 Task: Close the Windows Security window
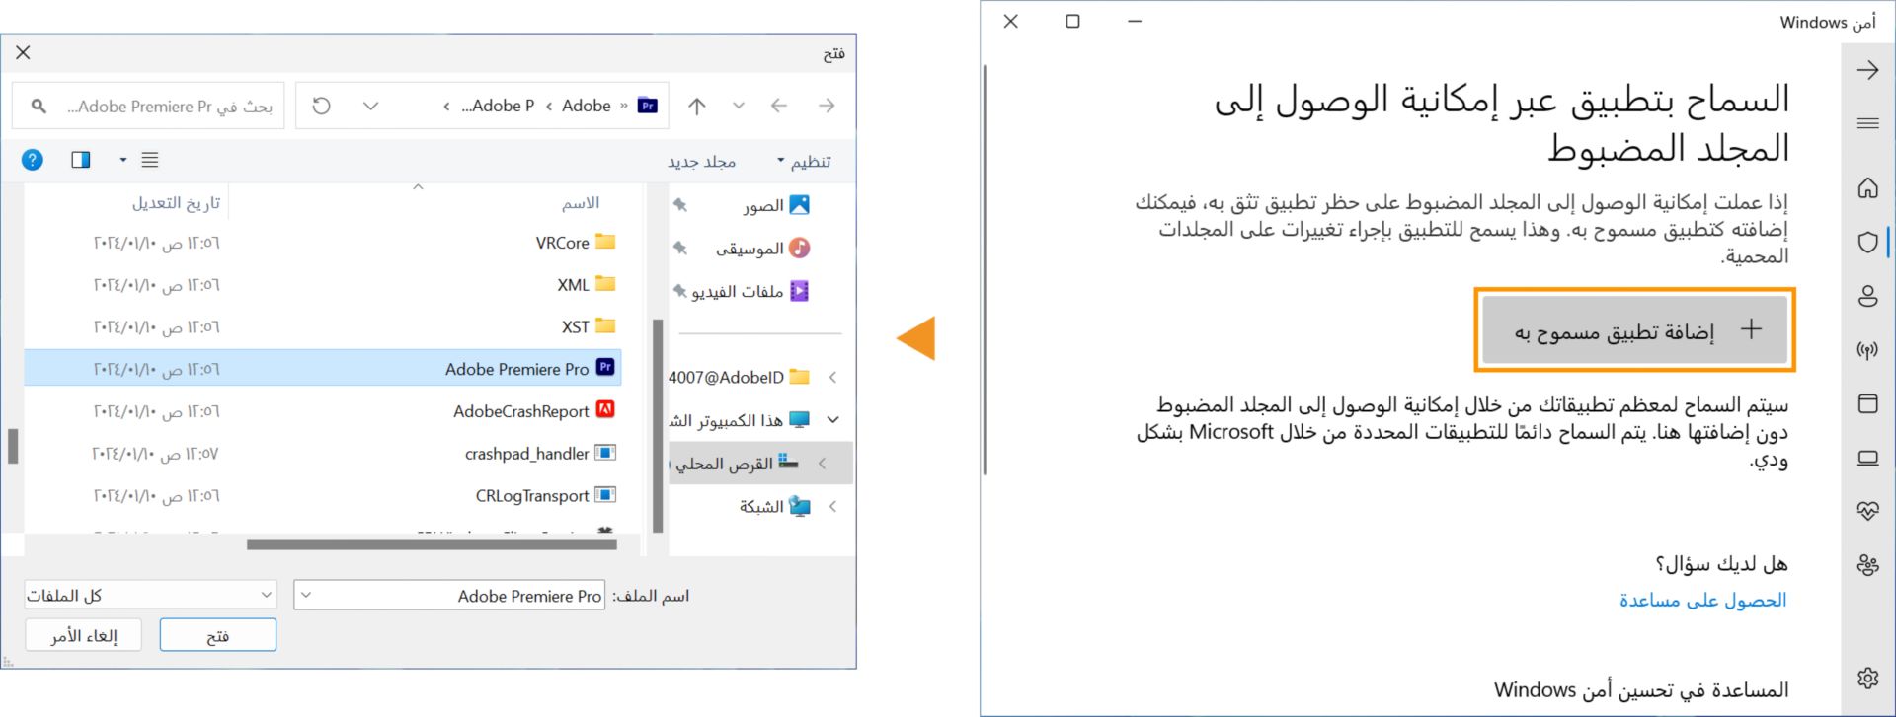pyautogui.click(x=1010, y=22)
